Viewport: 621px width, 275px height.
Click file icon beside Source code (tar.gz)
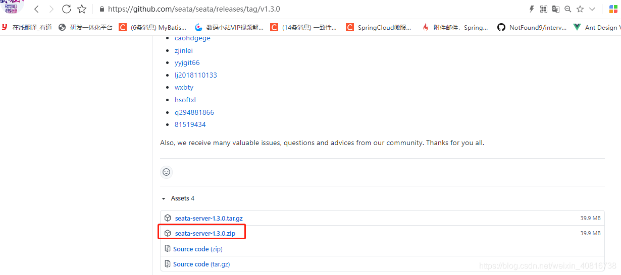(x=168, y=264)
